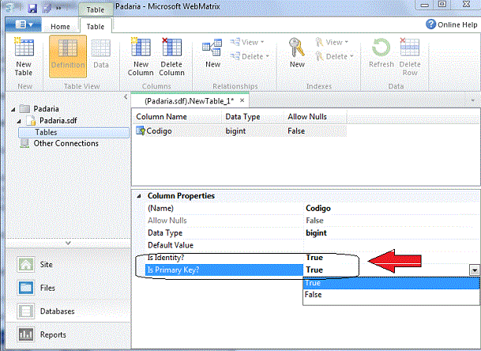Collapse the Padaria tree node
The image size is (481, 351).
(13, 109)
